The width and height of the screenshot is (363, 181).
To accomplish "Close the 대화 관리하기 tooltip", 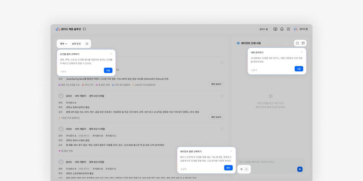I will [x=302, y=52].
